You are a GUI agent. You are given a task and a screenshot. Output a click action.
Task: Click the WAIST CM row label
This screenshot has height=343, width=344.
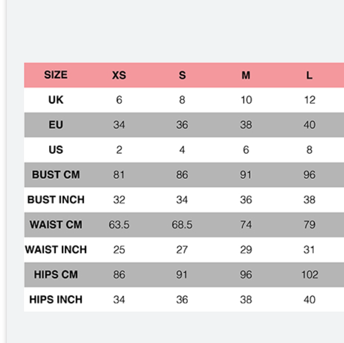coord(56,225)
